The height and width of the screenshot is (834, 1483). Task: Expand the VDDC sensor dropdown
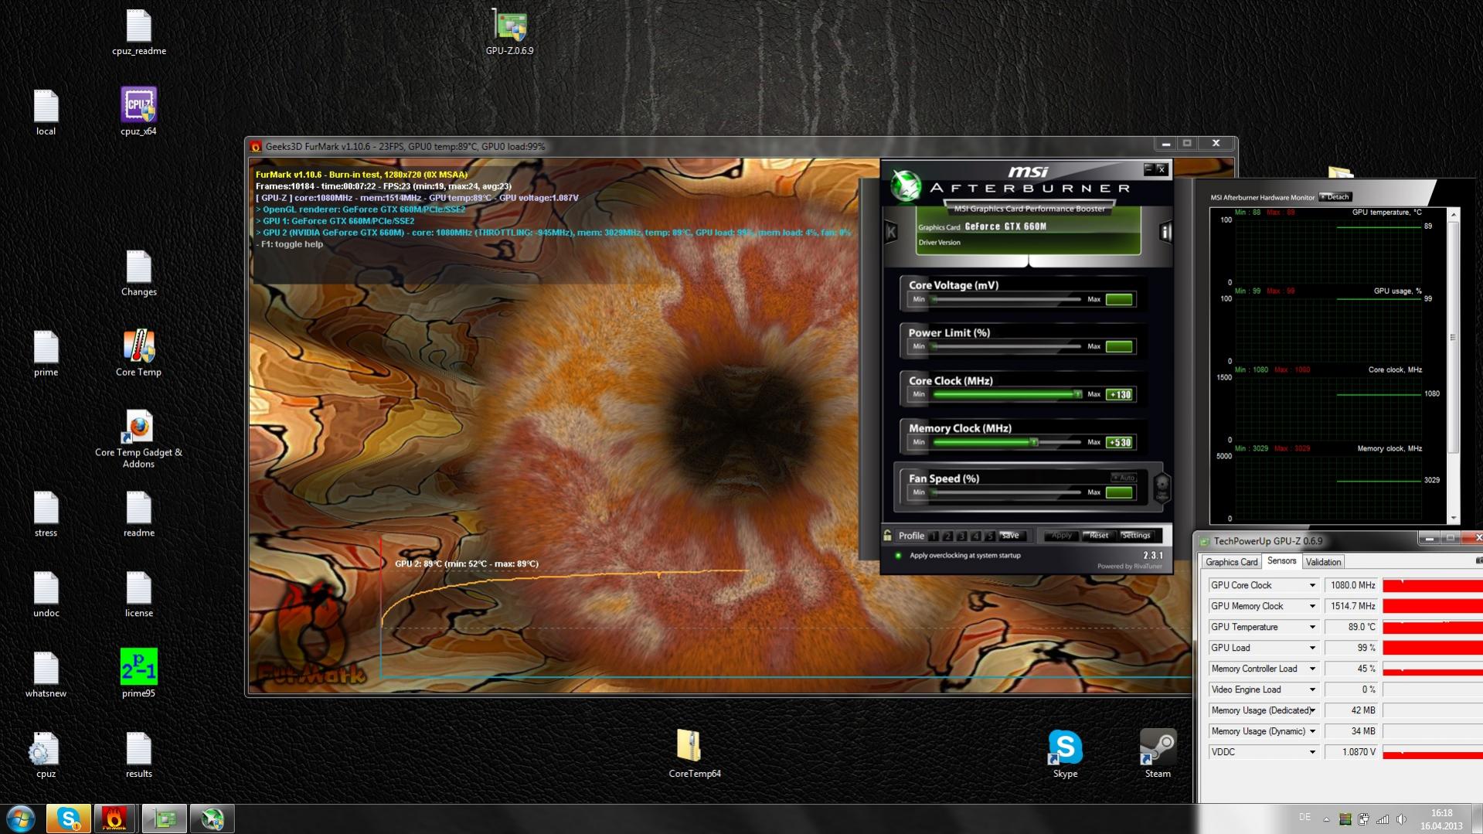point(1312,752)
